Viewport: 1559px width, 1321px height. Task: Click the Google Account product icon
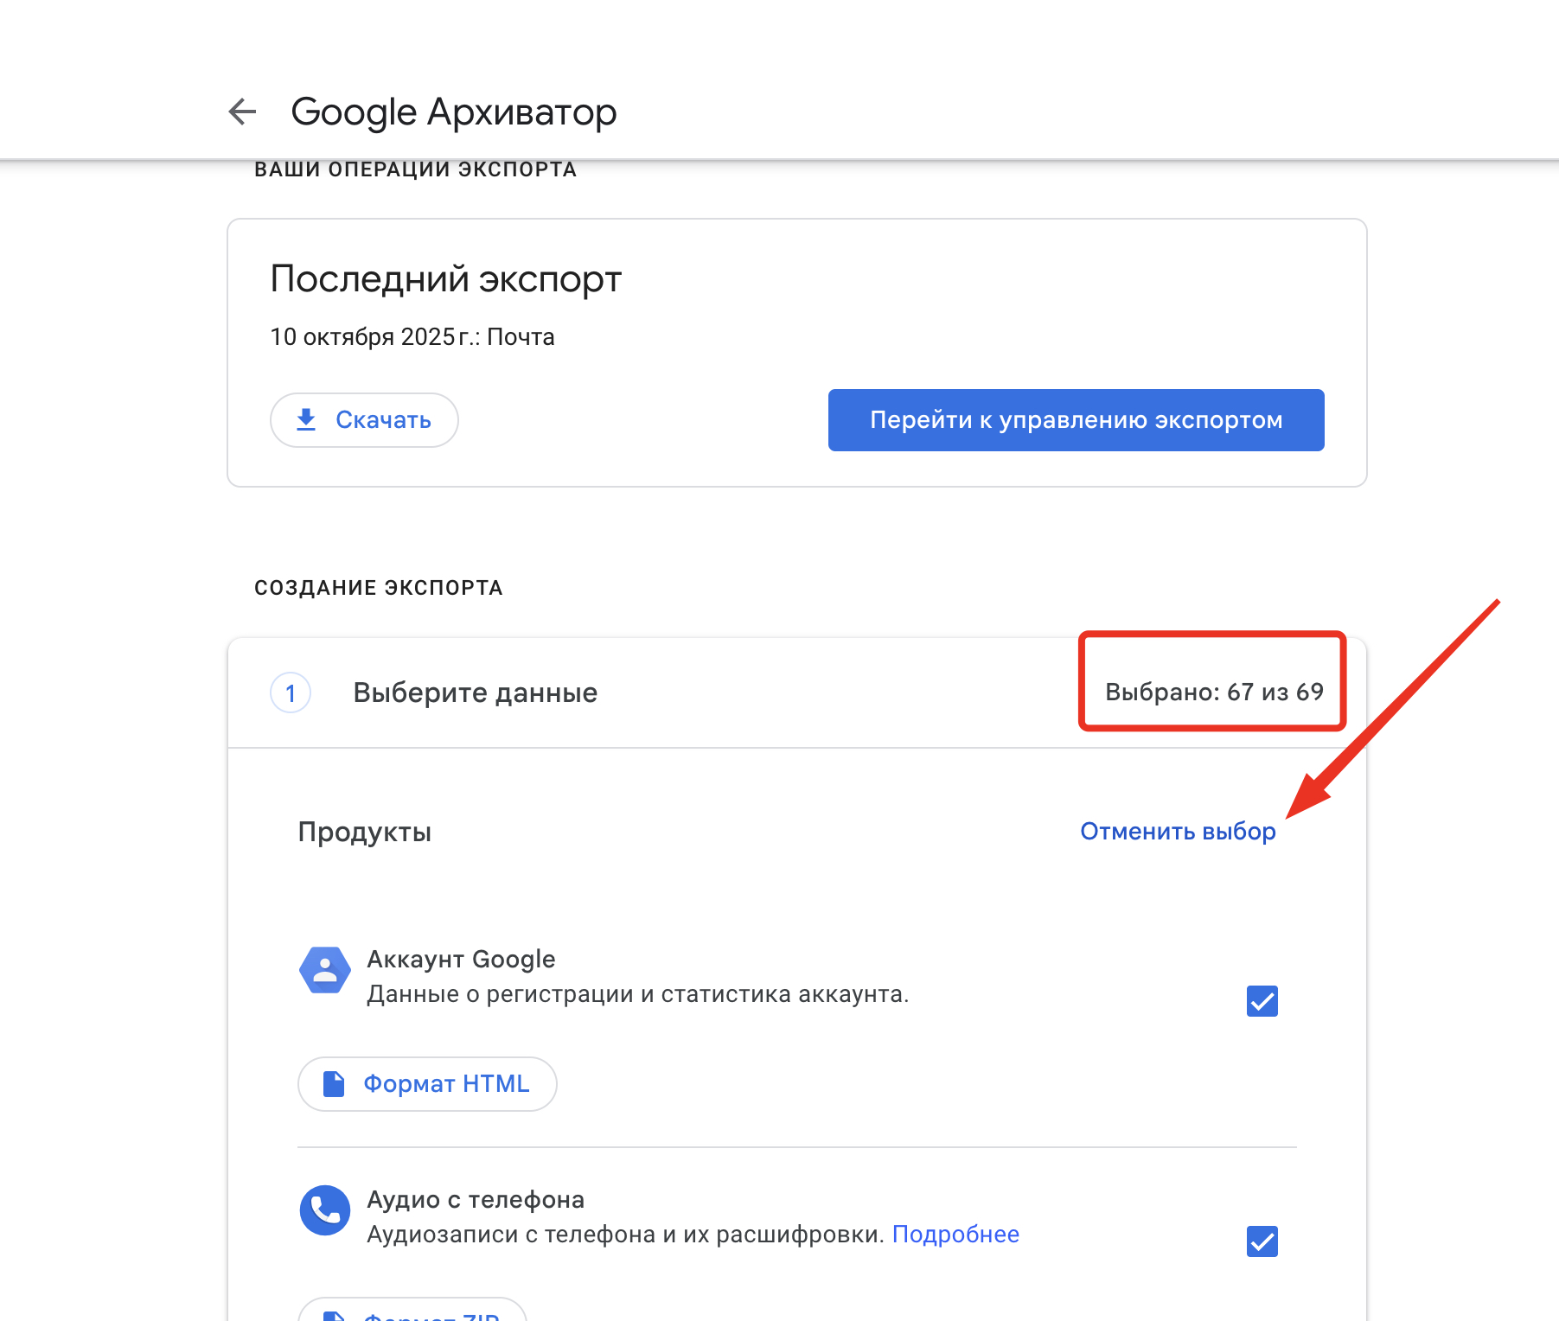click(x=325, y=970)
